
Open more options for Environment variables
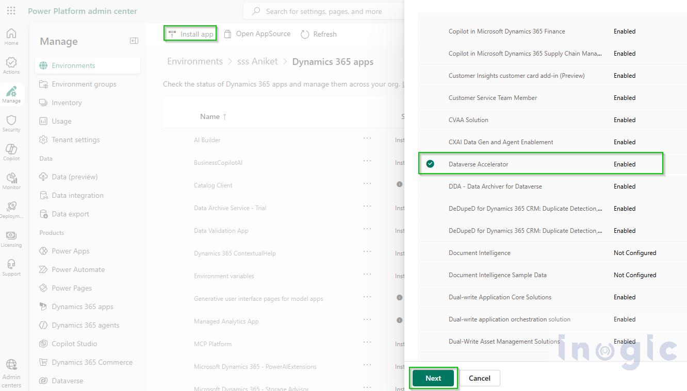[367, 275]
